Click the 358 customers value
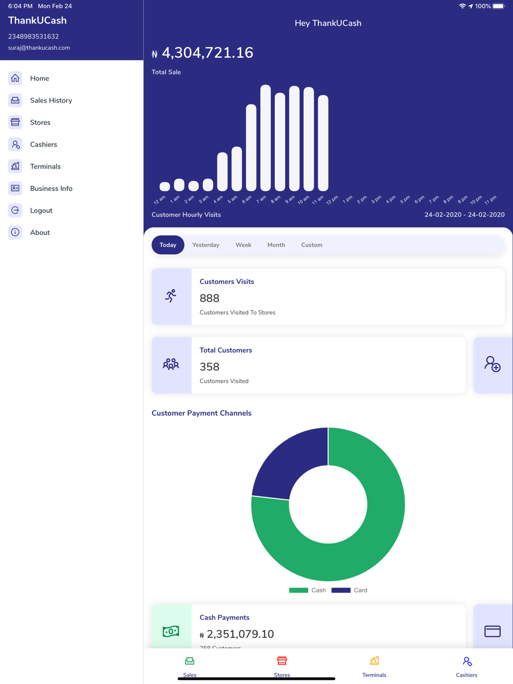Screen dimensions: 513x684 coord(209,367)
